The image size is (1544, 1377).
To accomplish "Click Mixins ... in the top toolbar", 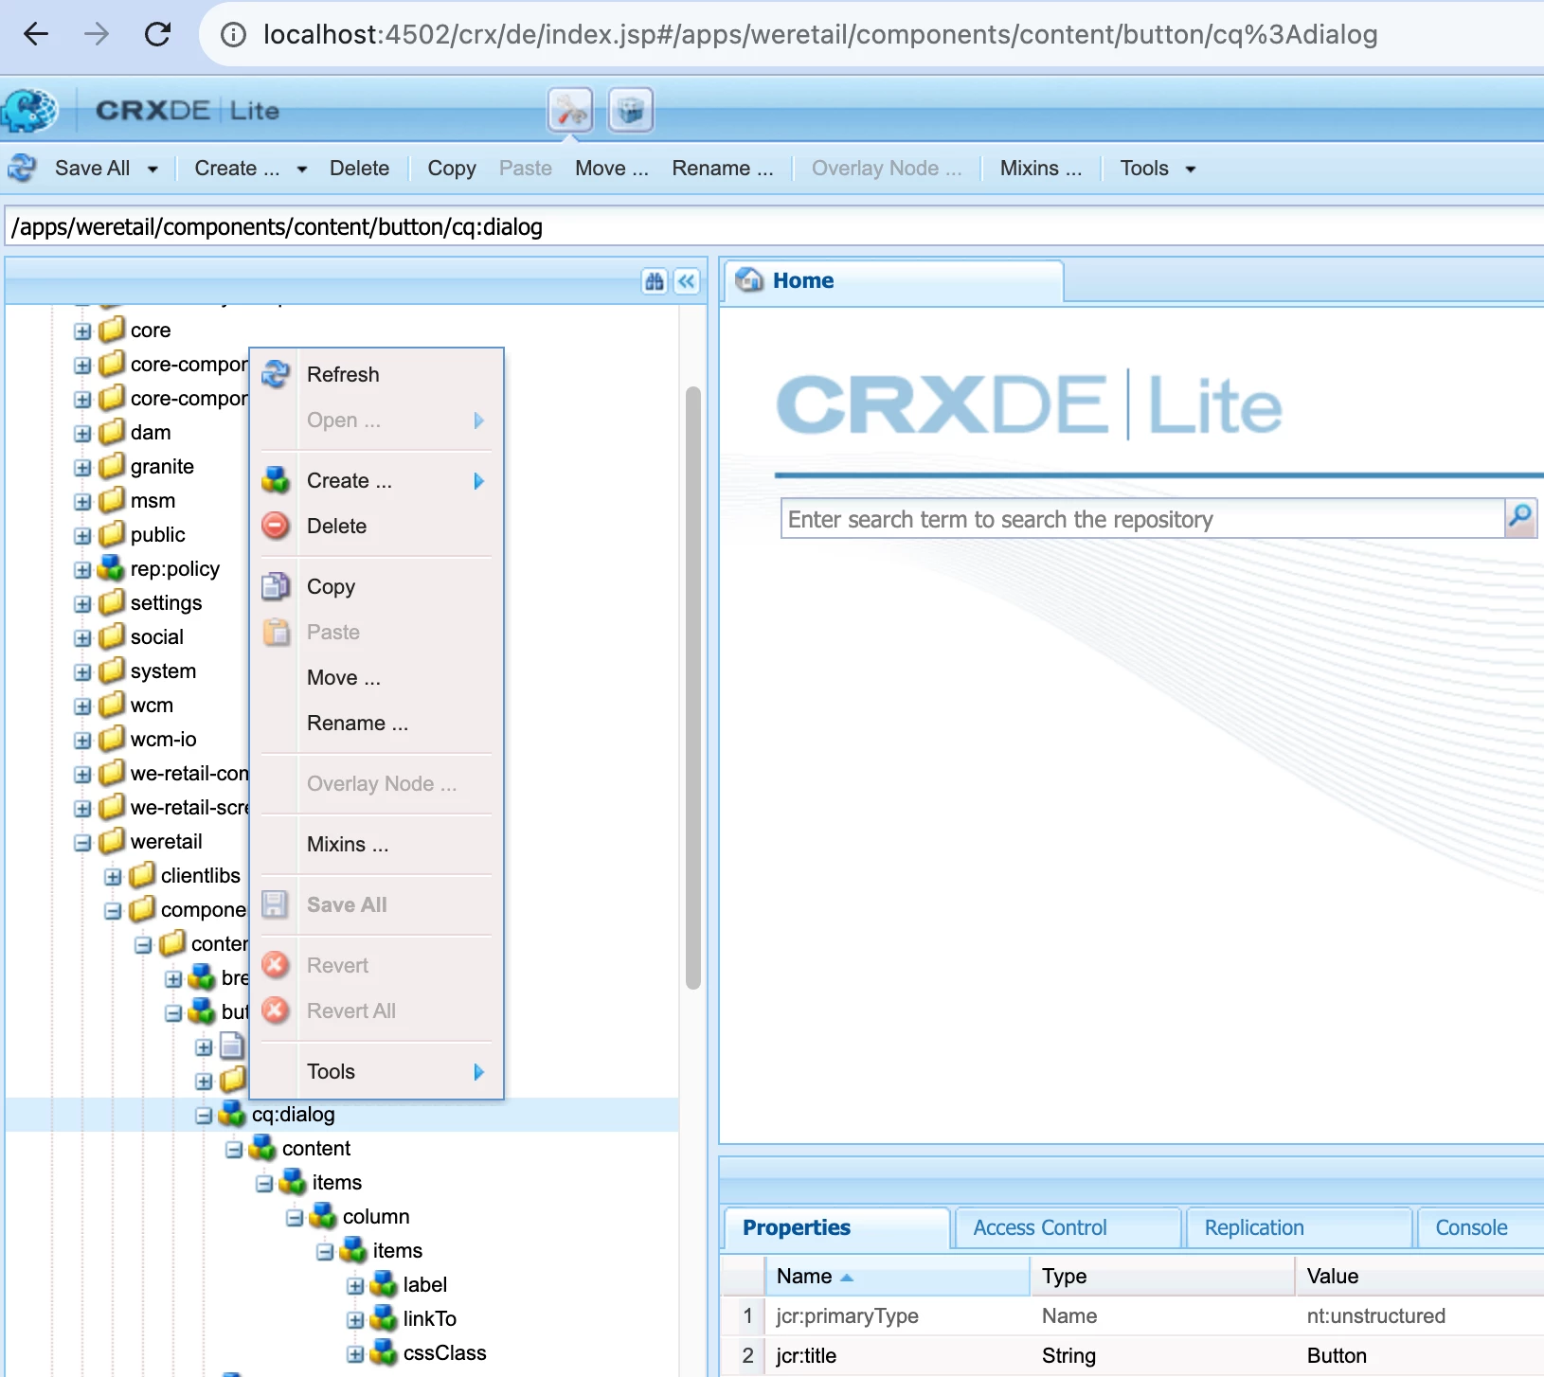I will 1041,169.
